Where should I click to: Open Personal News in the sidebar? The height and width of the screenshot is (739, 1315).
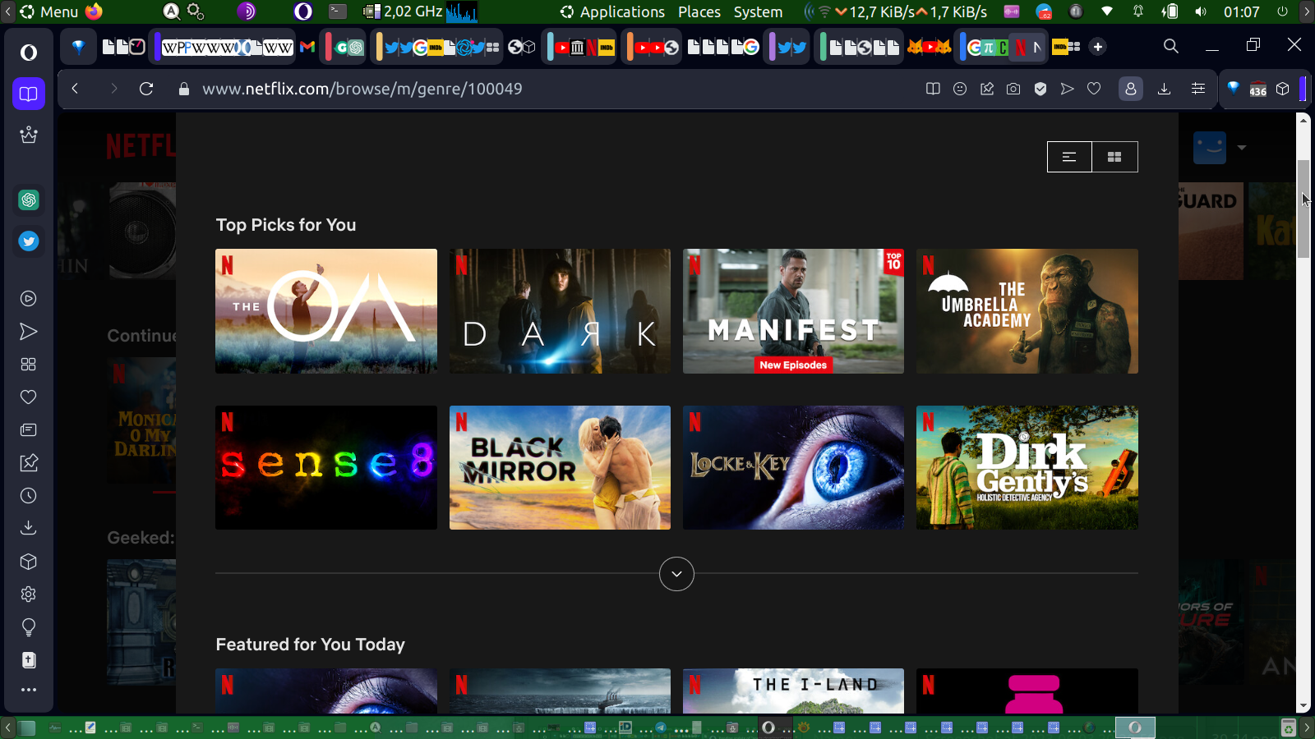(x=29, y=430)
